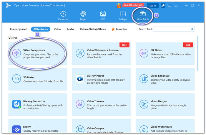The width and height of the screenshot is (206, 135).
Task: Open the Video Trimmer title
Action: (96, 101)
